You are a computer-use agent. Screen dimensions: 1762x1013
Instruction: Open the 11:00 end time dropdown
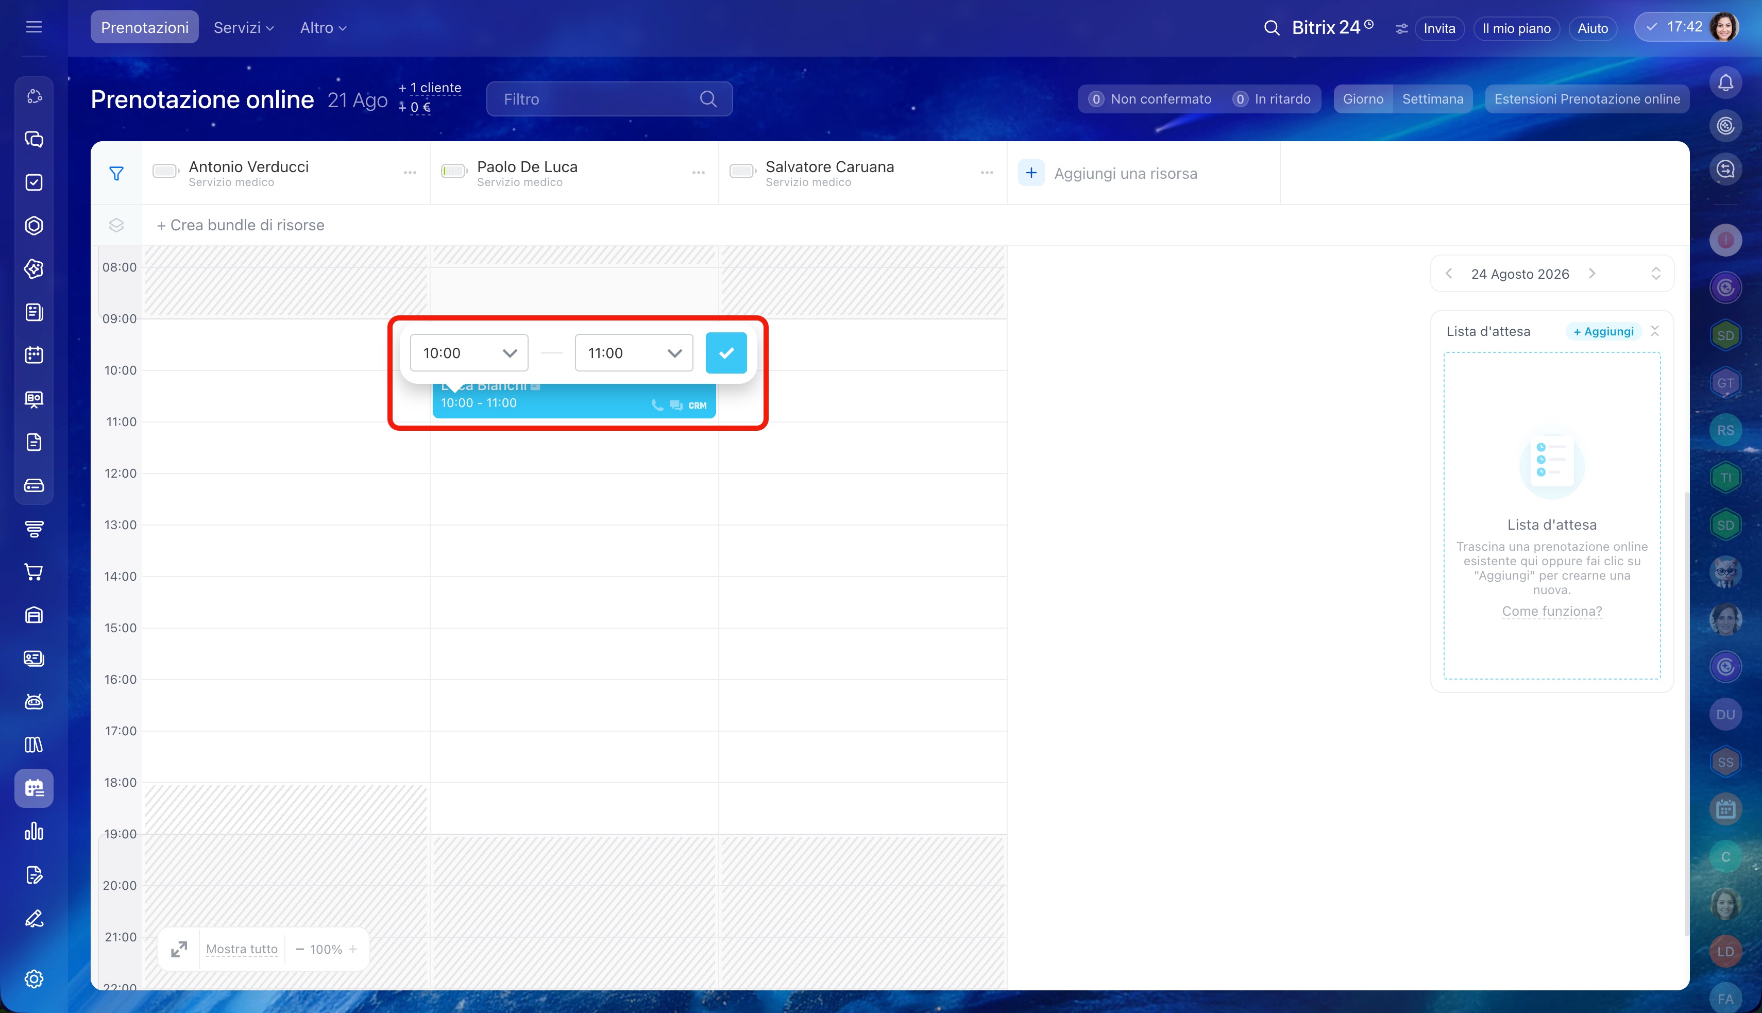[x=634, y=353]
